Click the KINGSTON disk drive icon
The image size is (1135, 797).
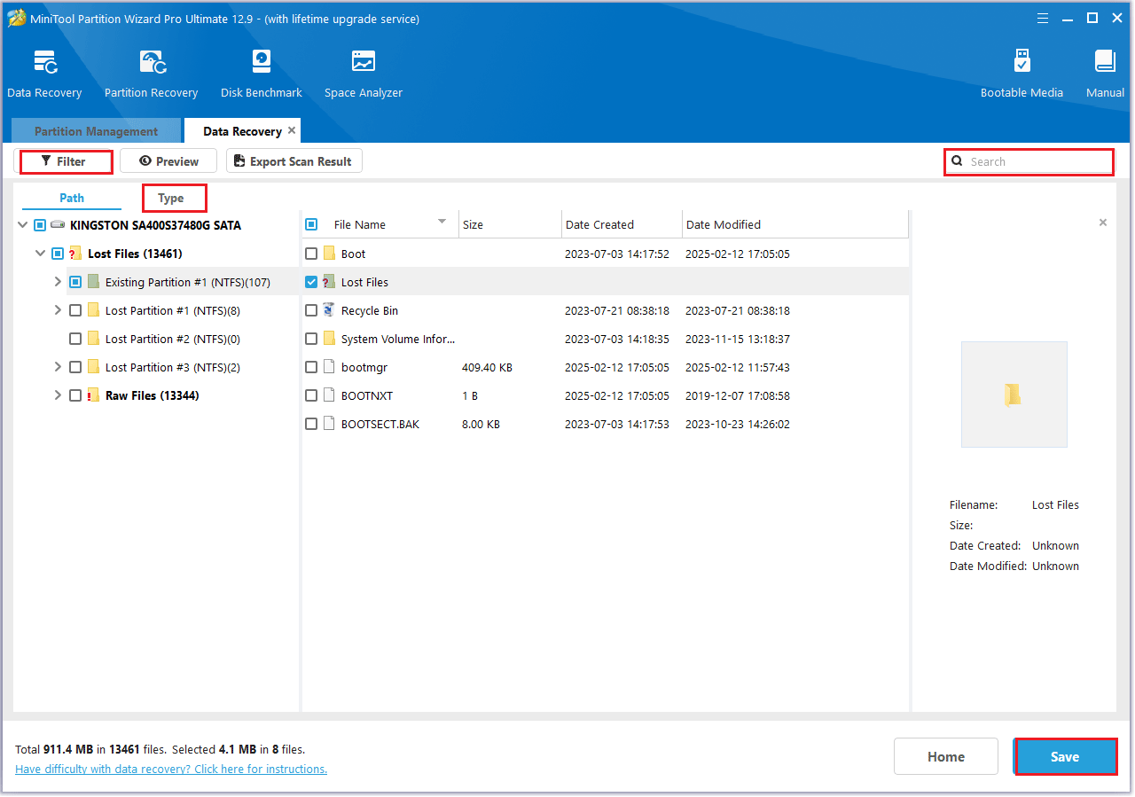pos(59,225)
